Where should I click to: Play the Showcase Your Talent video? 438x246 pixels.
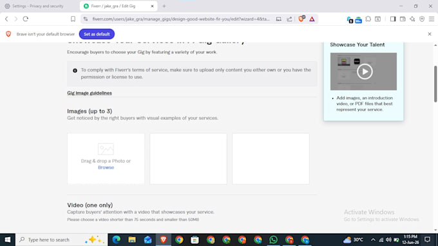[x=365, y=71]
